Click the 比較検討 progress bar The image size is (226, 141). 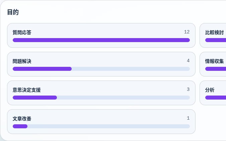(x=216, y=40)
